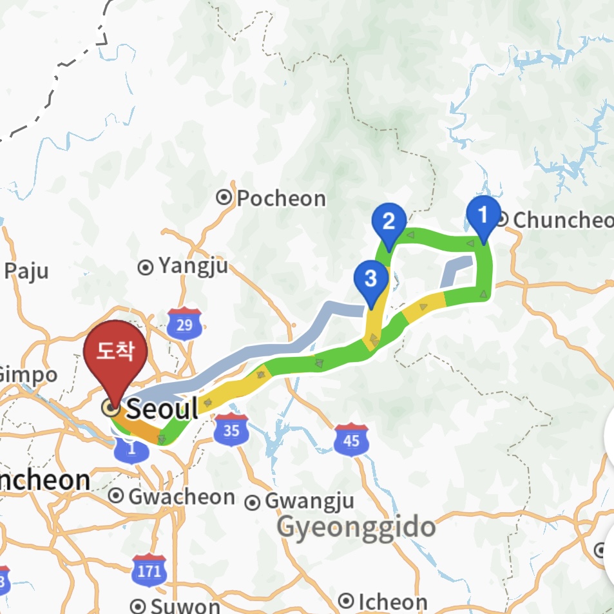Click the Gyeonggido province label
Screen dimensions: 614x614
tap(356, 528)
